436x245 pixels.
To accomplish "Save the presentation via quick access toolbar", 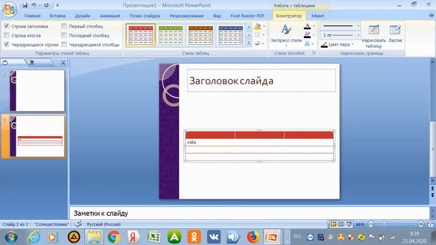I will pyautogui.click(x=25, y=5).
